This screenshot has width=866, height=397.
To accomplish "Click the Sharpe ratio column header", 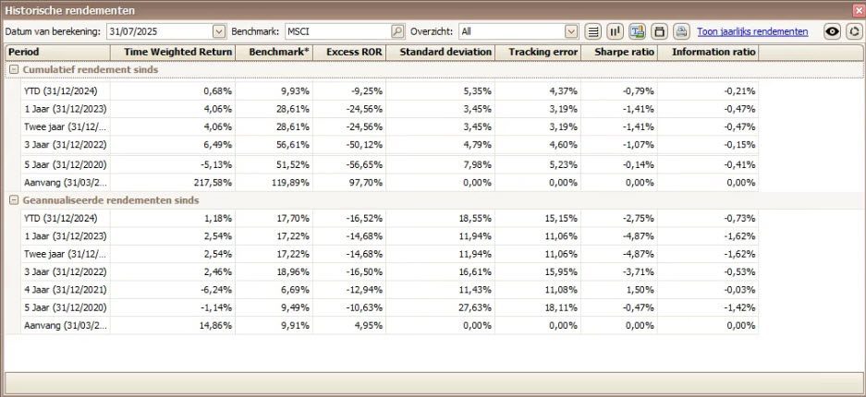I will pyautogui.click(x=625, y=52).
